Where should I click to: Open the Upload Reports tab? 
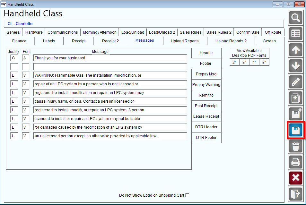[185, 41]
